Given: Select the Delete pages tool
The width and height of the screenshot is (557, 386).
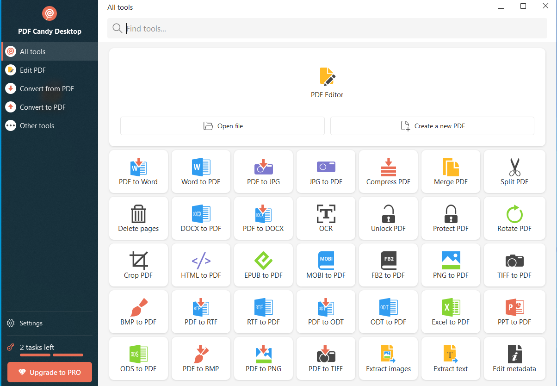Looking at the screenshot, I should click(138, 218).
